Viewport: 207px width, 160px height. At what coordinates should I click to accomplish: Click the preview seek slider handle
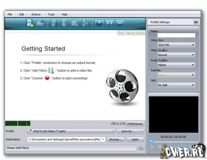151,141
